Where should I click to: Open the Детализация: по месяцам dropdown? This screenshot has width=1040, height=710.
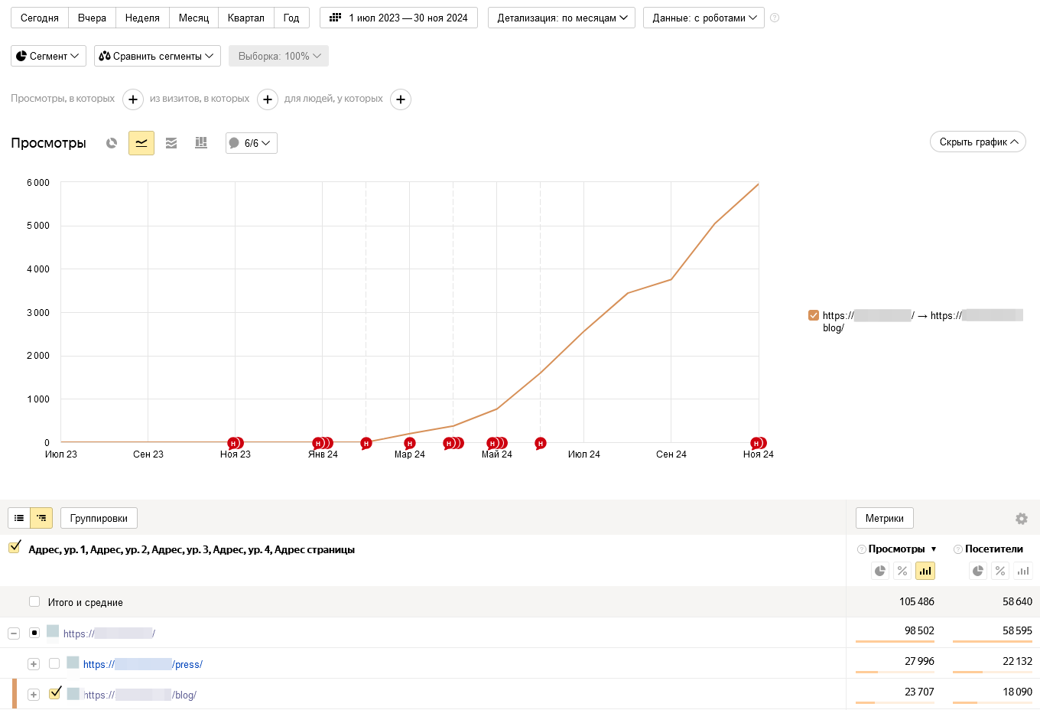[561, 18]
